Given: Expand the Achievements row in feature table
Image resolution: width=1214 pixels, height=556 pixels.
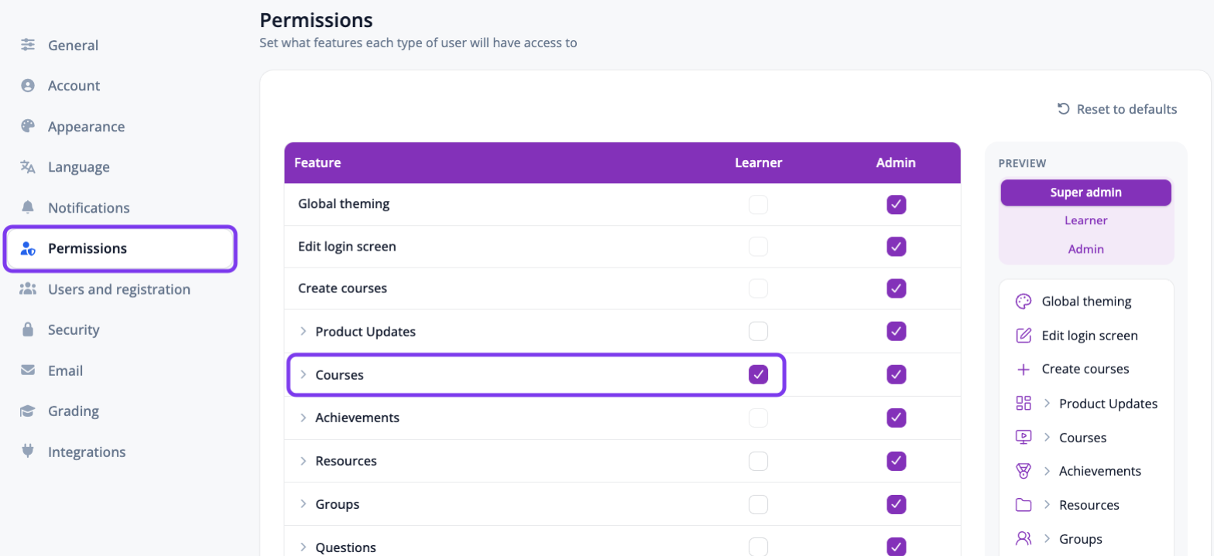Looking at the screenshot, I should (303, 418).
